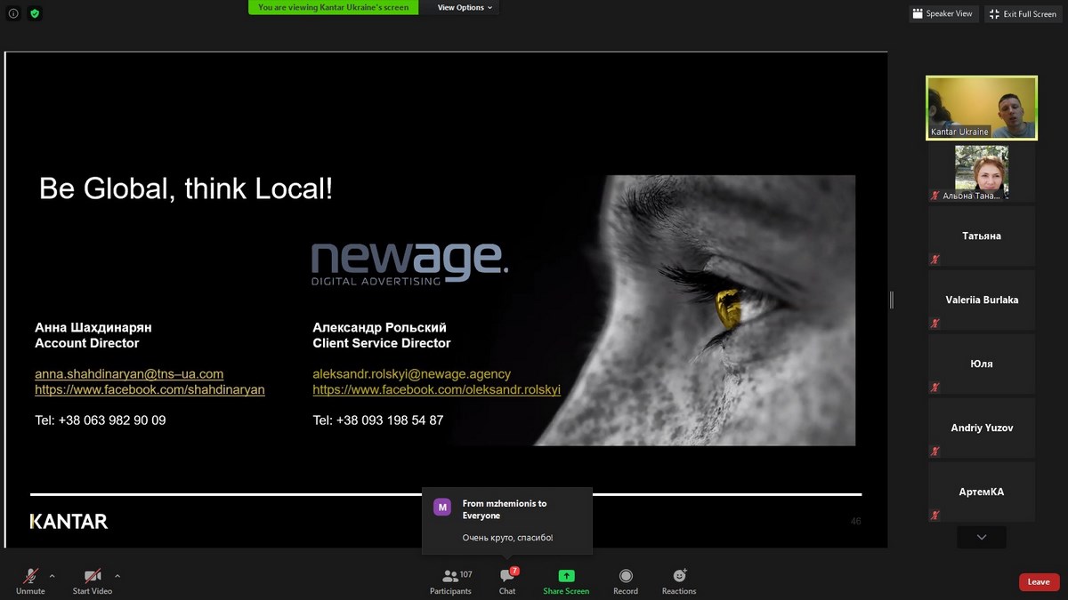Viewport: 1068px width, 600px height.
Task: Open the View Options menu
Action: tap(465, 8)
